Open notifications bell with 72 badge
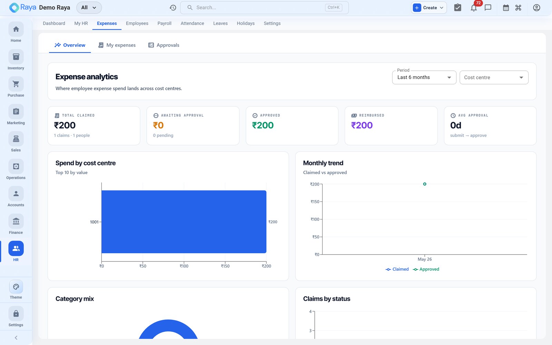 474,8
